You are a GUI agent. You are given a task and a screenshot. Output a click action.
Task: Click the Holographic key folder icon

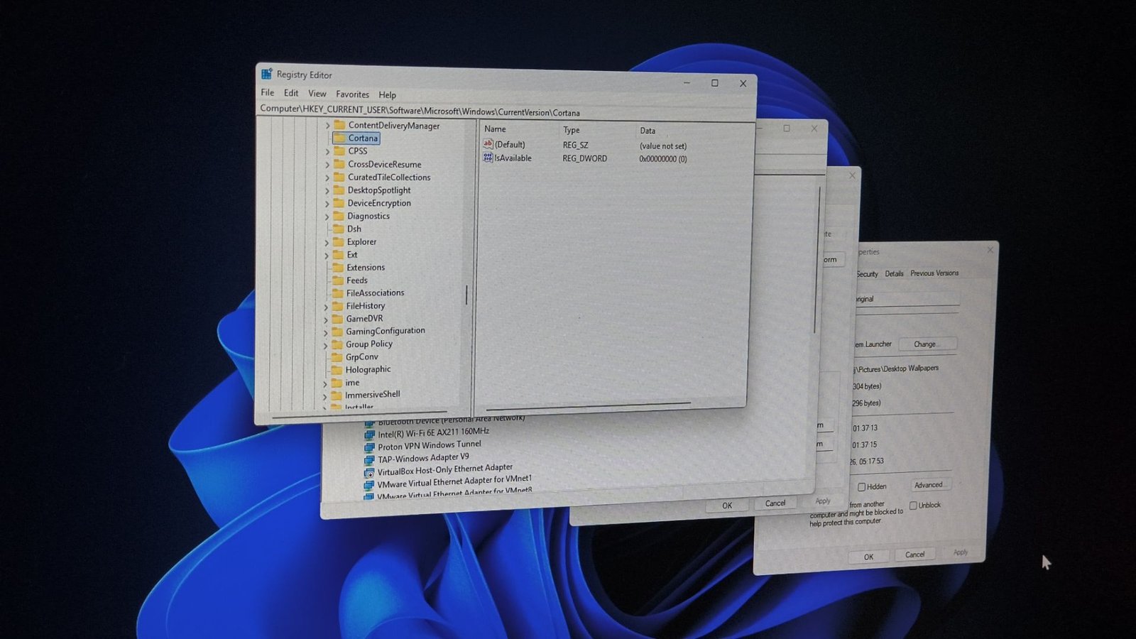(x=337, y=369)
